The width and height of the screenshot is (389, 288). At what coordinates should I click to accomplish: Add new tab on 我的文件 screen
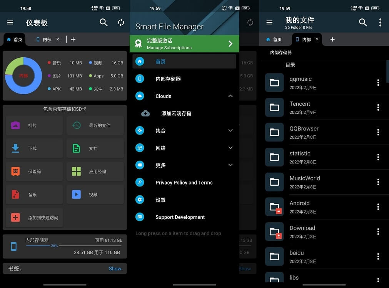pyautogui.click(x=332, y=39)
